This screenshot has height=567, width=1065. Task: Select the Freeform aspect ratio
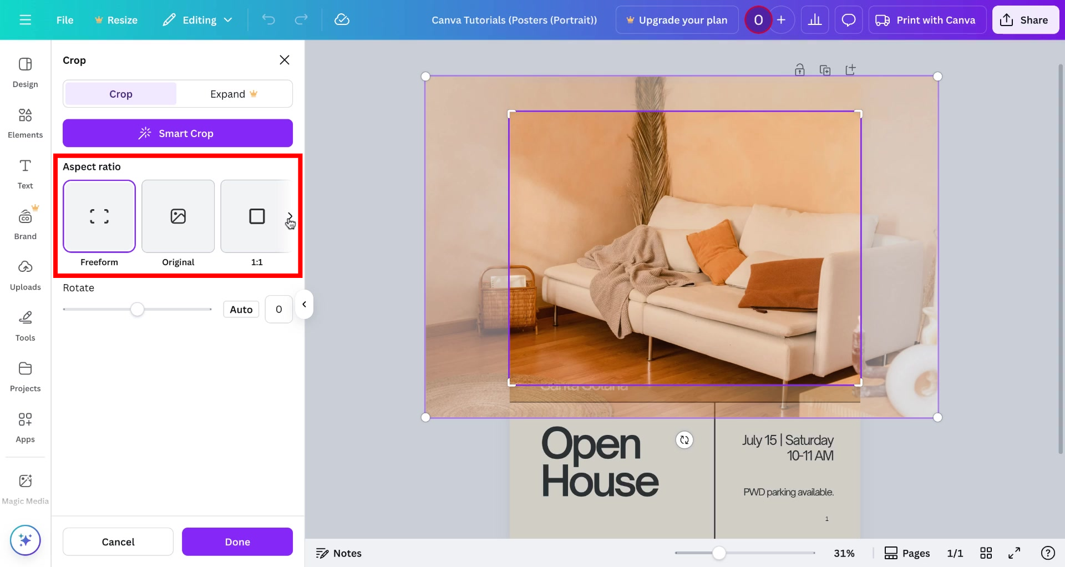[99, 216]
